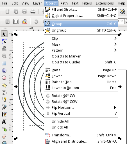Image resolution: width=127 pixels, height=144 pixels.
Task: Click the left-middle horizontal scale handle
Action: pos(16,87)
